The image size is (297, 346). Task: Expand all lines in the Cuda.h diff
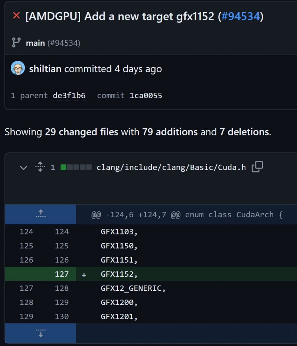(40, 167)
